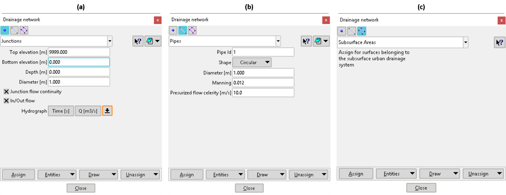Expand the Subsurface Areas dropdown
Screen dimensions: 506x195
click(x=466, y=42)
